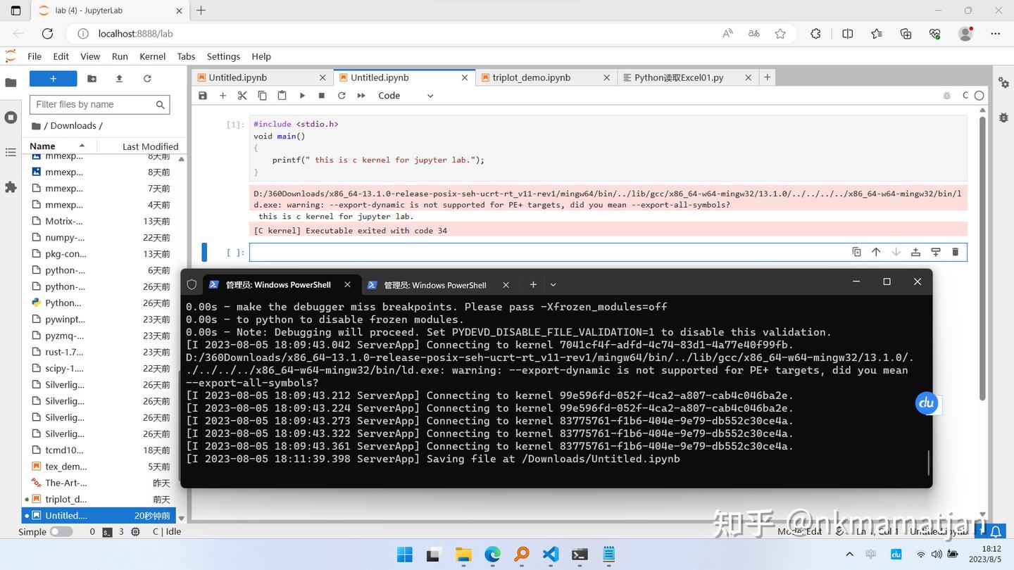Interrupt the kernel with stop icon

[321, 95]
